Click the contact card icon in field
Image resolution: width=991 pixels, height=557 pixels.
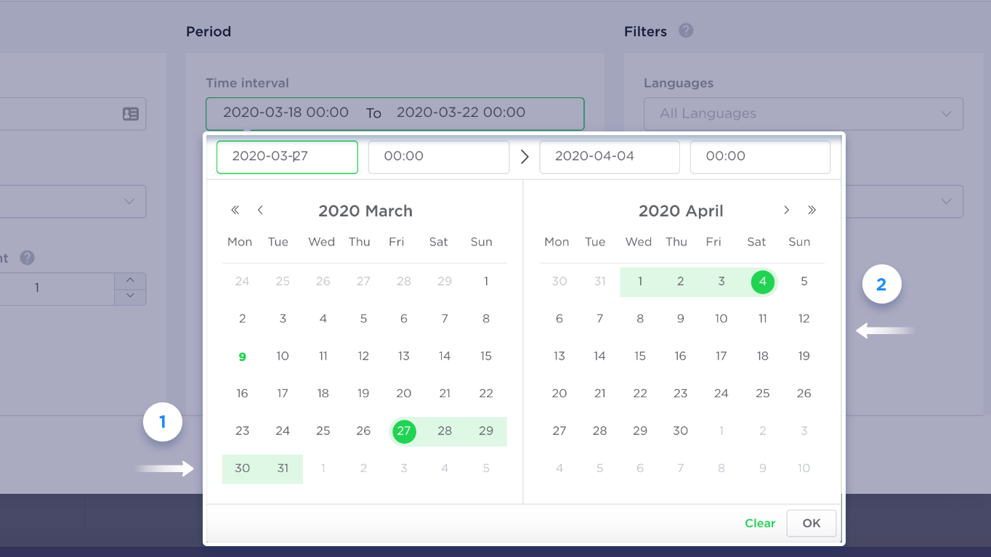point(131,114)
